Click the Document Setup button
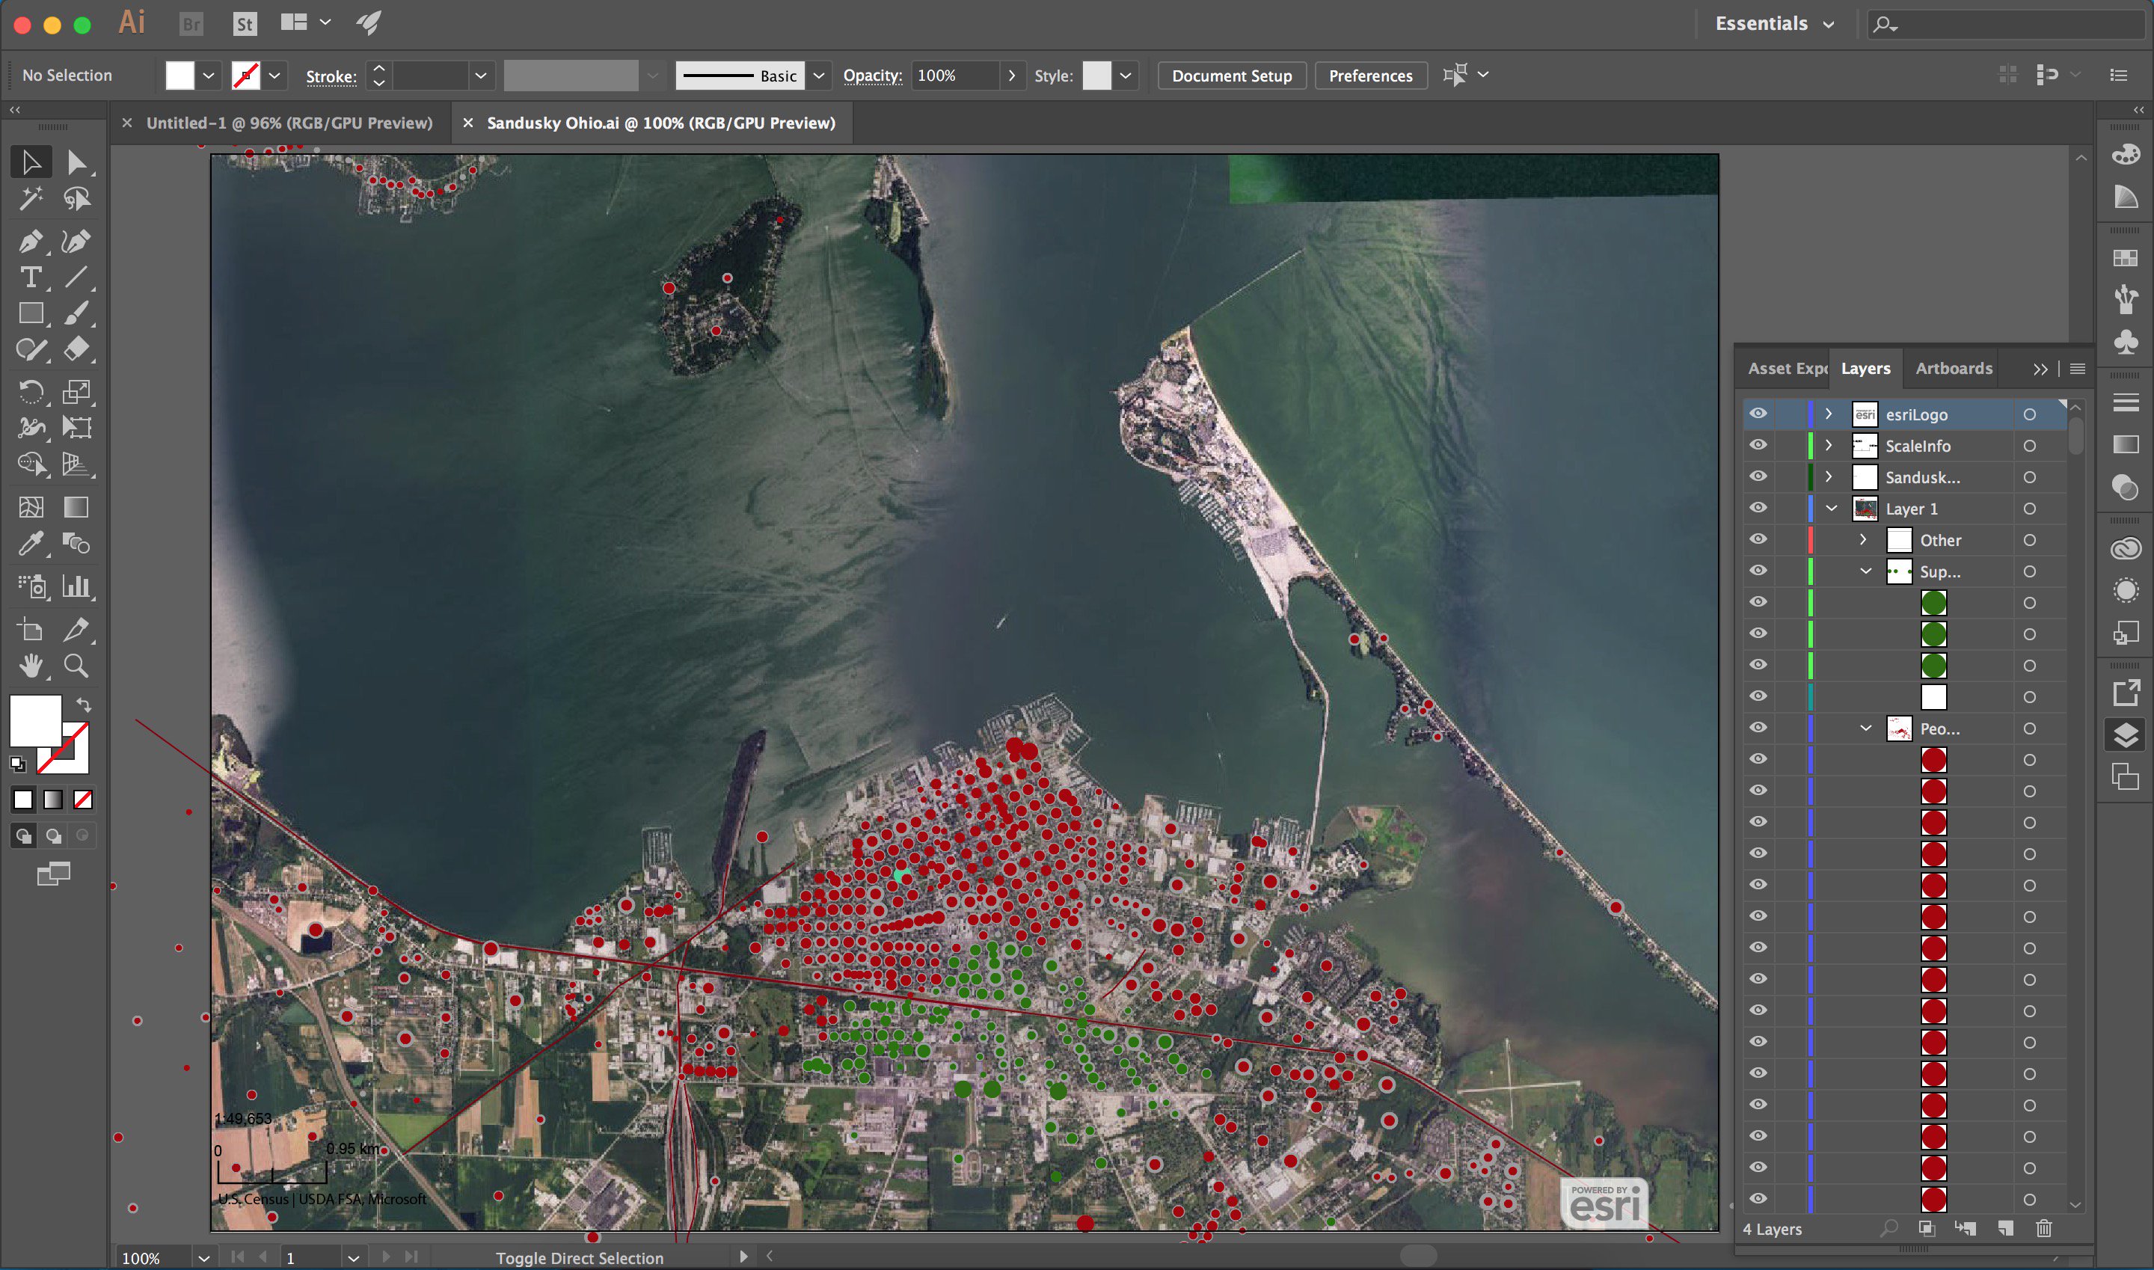2154x1270 pixels. (x=1230, y=76)
